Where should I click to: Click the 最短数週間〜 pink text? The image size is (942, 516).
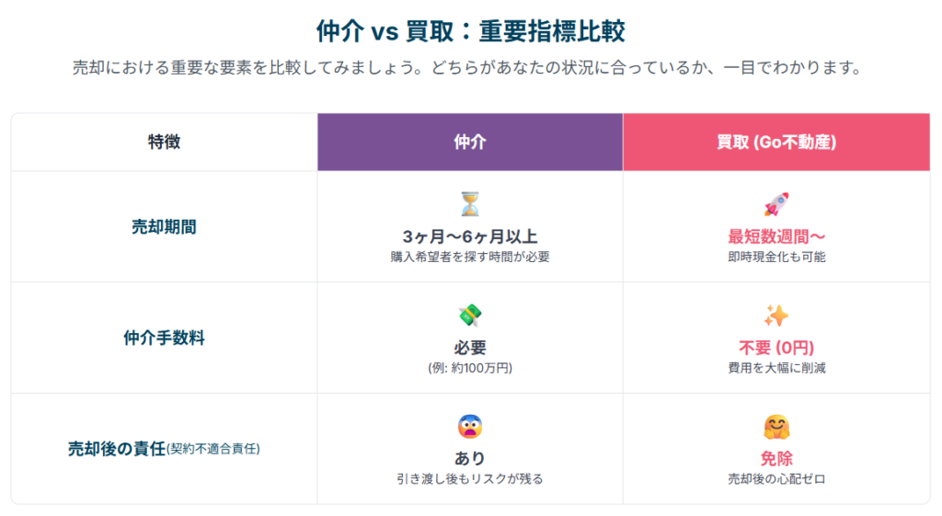[776, 236]
